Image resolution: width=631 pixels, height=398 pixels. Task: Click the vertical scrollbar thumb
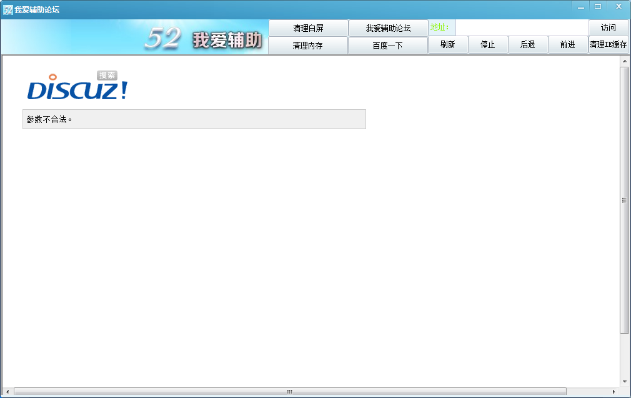click(x=625, y=200)
